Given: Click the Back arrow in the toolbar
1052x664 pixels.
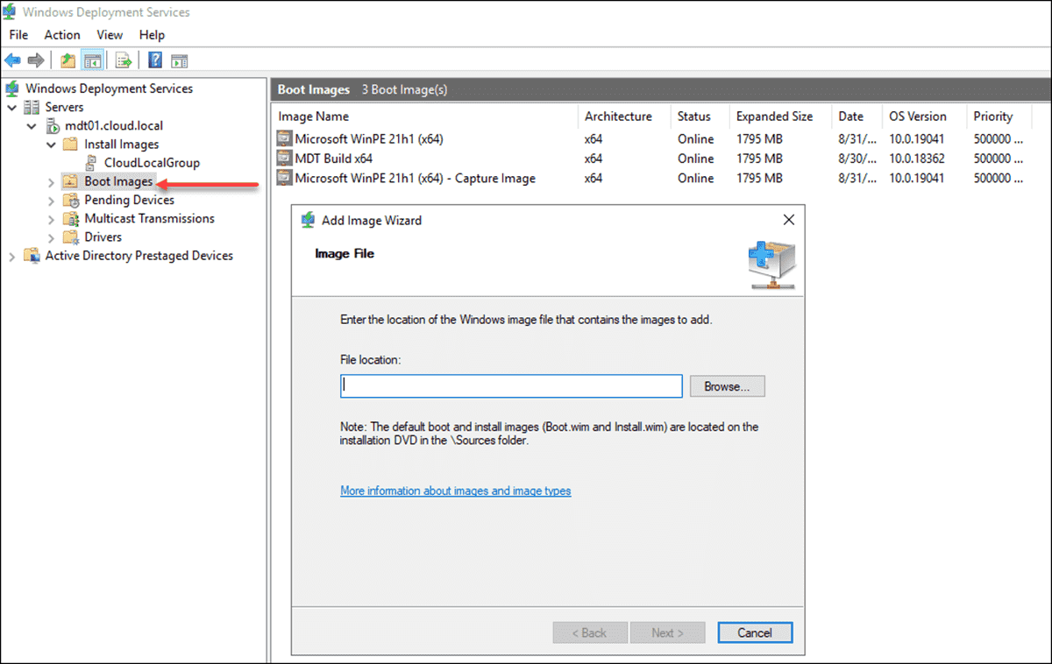Looking at the screenshot, I should pos(12,60).
